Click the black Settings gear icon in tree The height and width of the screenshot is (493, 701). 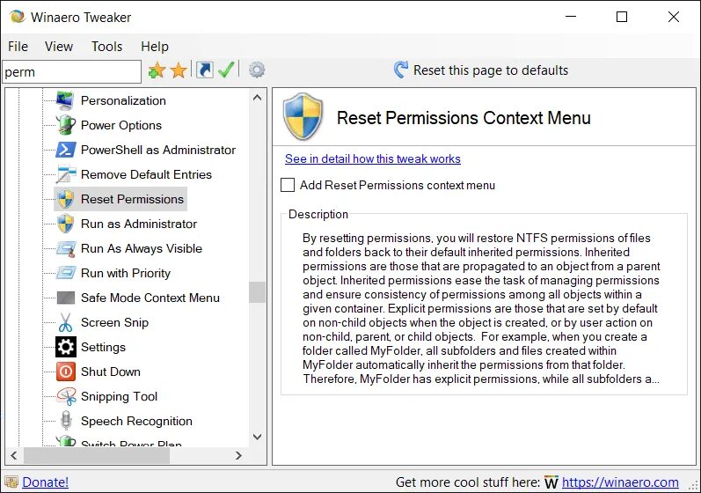tap(66, 347)
